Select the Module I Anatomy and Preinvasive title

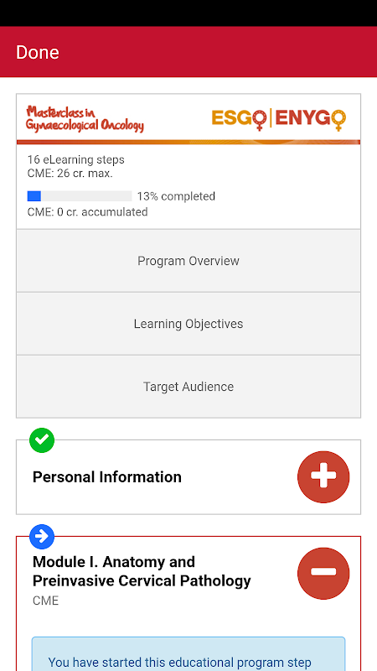coord(142,571)
